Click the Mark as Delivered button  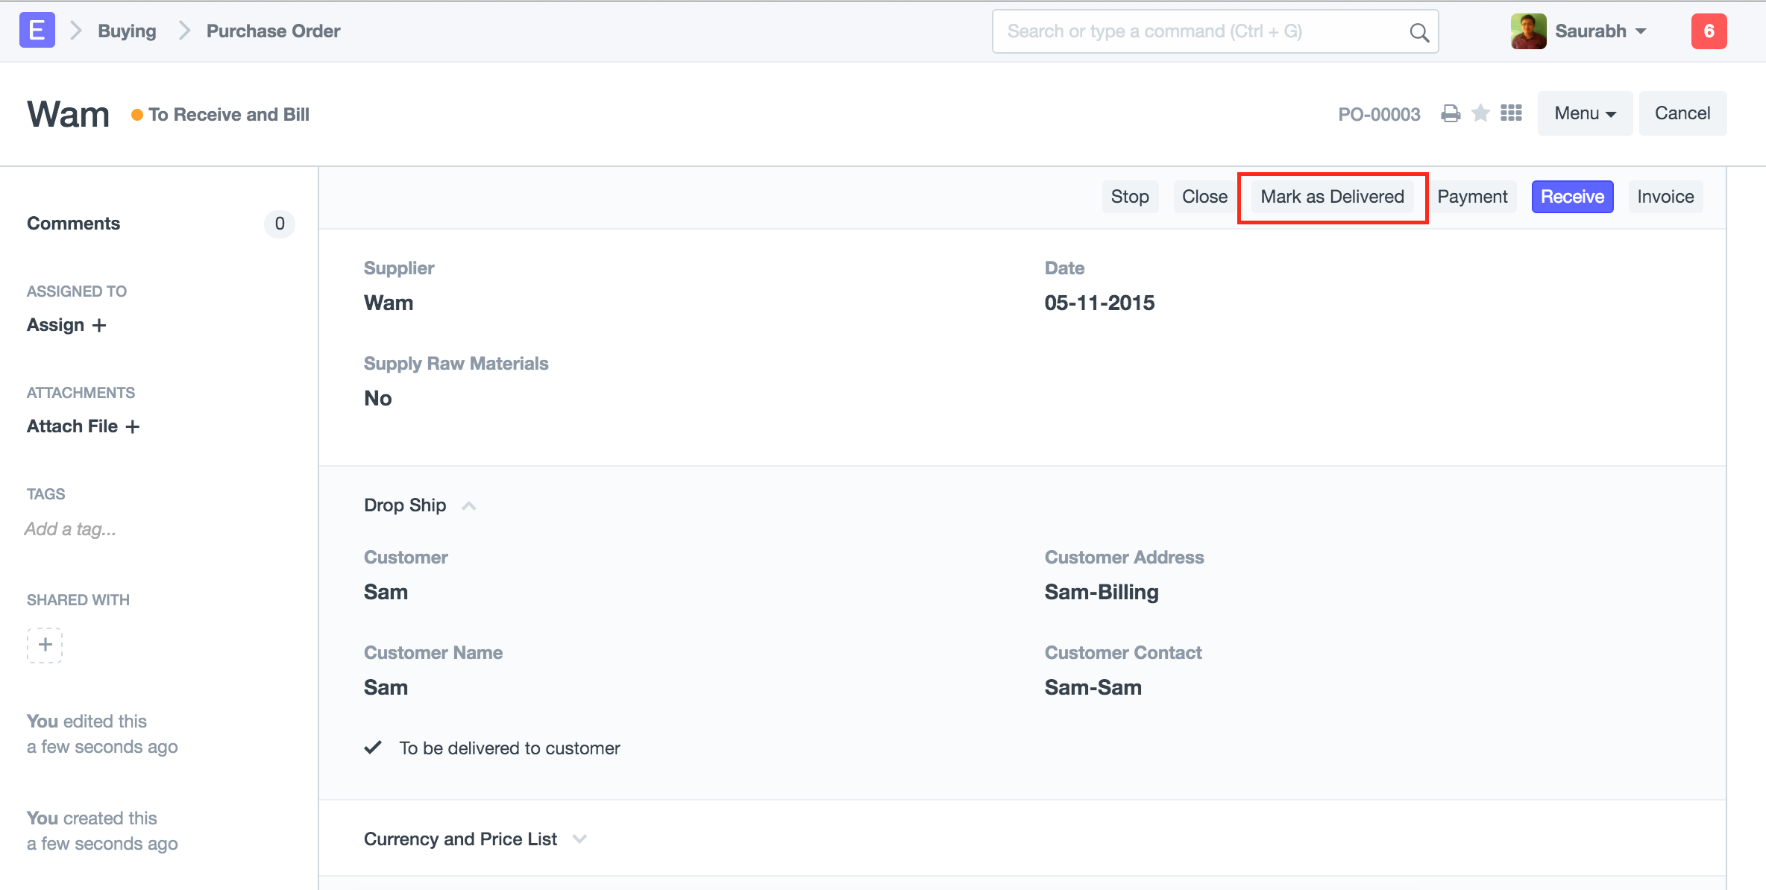point(1332,197)
